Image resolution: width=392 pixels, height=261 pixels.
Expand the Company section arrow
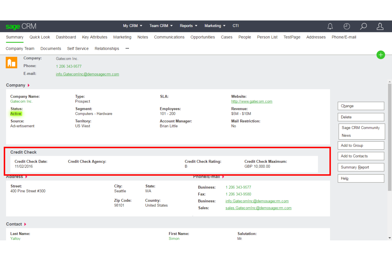click(29, 85)
